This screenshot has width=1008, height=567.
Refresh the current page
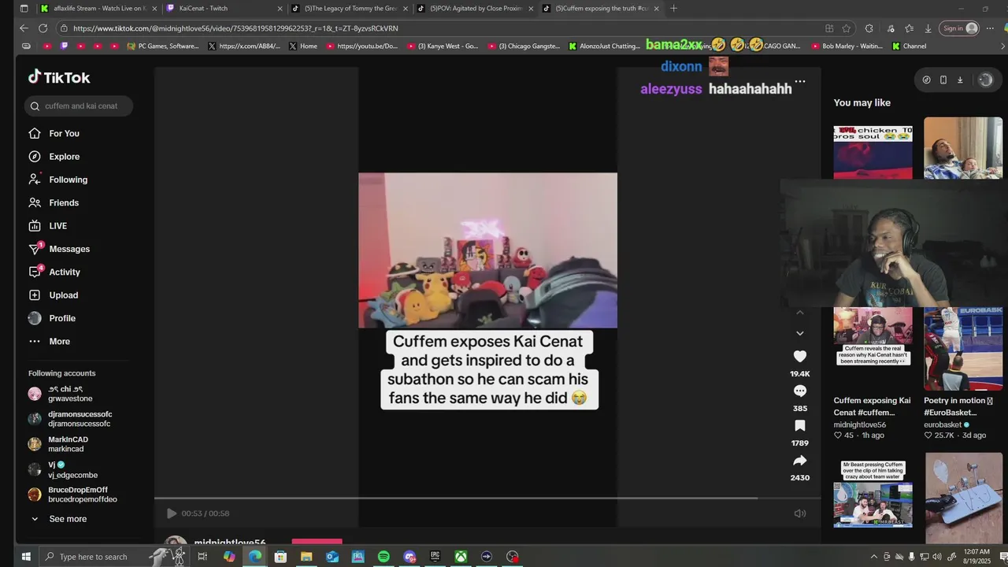tap(43, 28)
